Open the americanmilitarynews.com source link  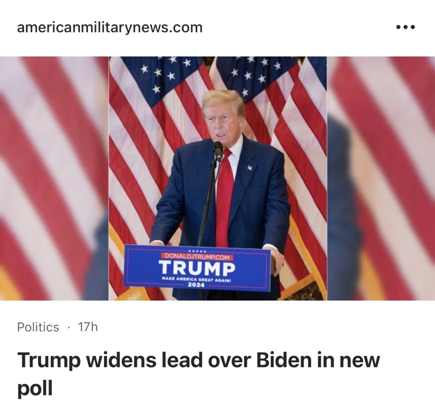pyautogui.click(x=110, y=28)
